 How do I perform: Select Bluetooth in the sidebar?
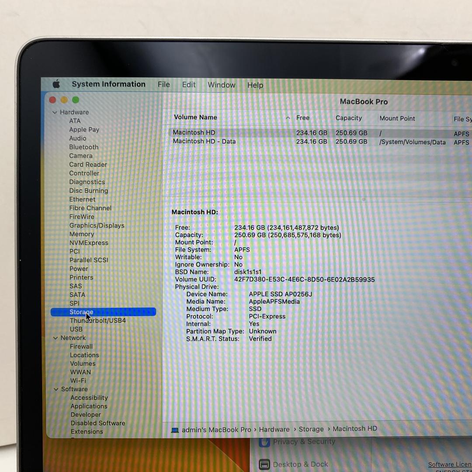click(x=83, y=147)
